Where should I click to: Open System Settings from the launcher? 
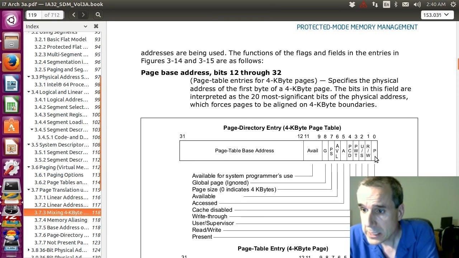(11, 168)
